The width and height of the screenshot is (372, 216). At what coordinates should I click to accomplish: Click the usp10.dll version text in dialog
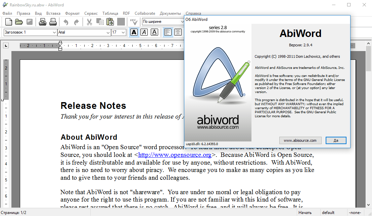pyautogui.click(x=202, y=144)
